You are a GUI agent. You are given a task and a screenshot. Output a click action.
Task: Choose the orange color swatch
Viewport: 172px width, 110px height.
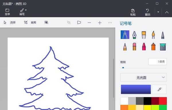[124, 107]
